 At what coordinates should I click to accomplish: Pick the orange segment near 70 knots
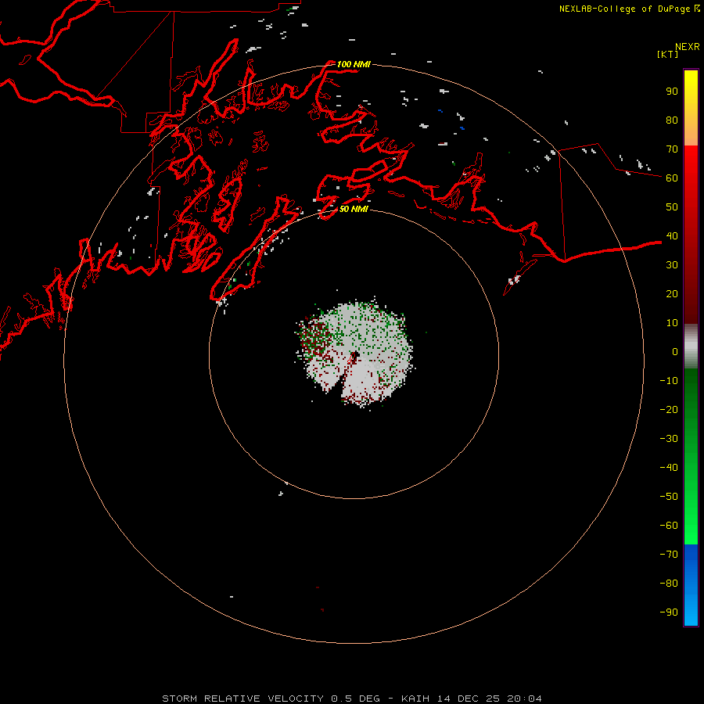pyautogui.click(x=691, y=135)
